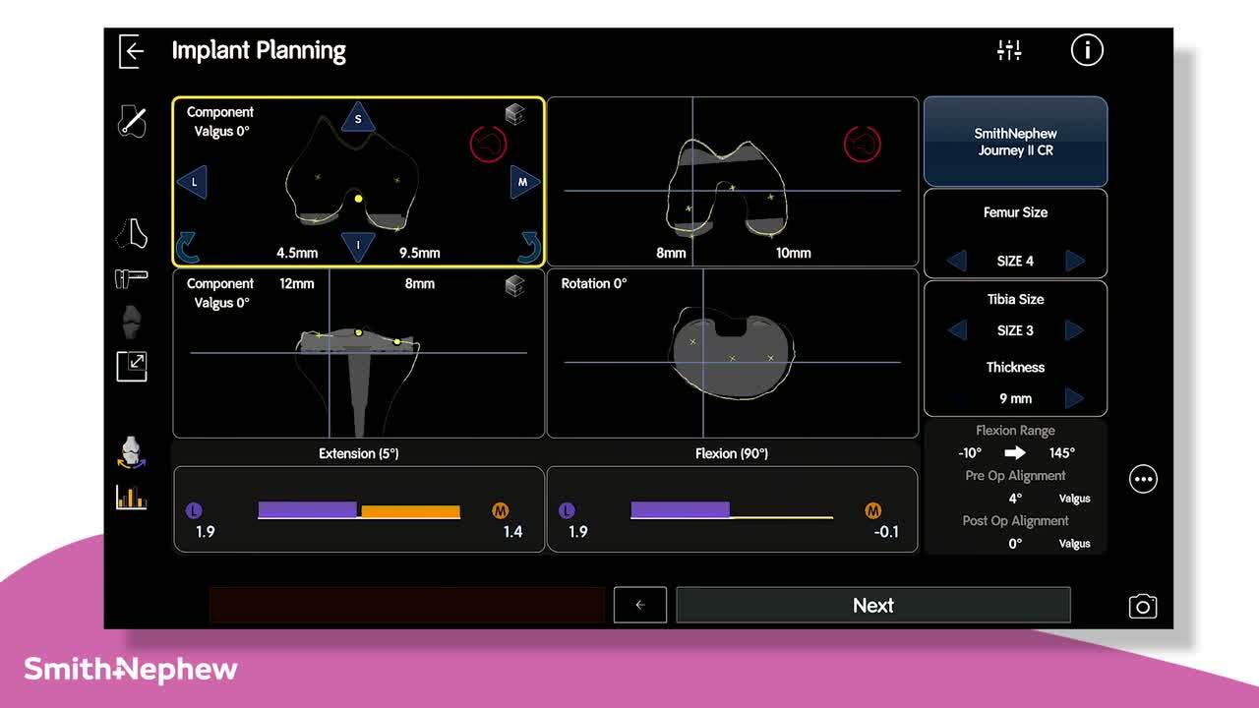Image resolution: width=1259 pixels, height=708 pixels.
Task: Open the information icon in the header
Action: point(1087,50)
